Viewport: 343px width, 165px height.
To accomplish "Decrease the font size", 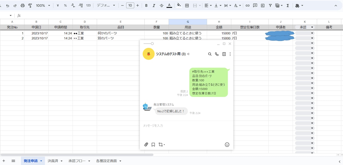I will pyautogui.click(x=122, y=6).
